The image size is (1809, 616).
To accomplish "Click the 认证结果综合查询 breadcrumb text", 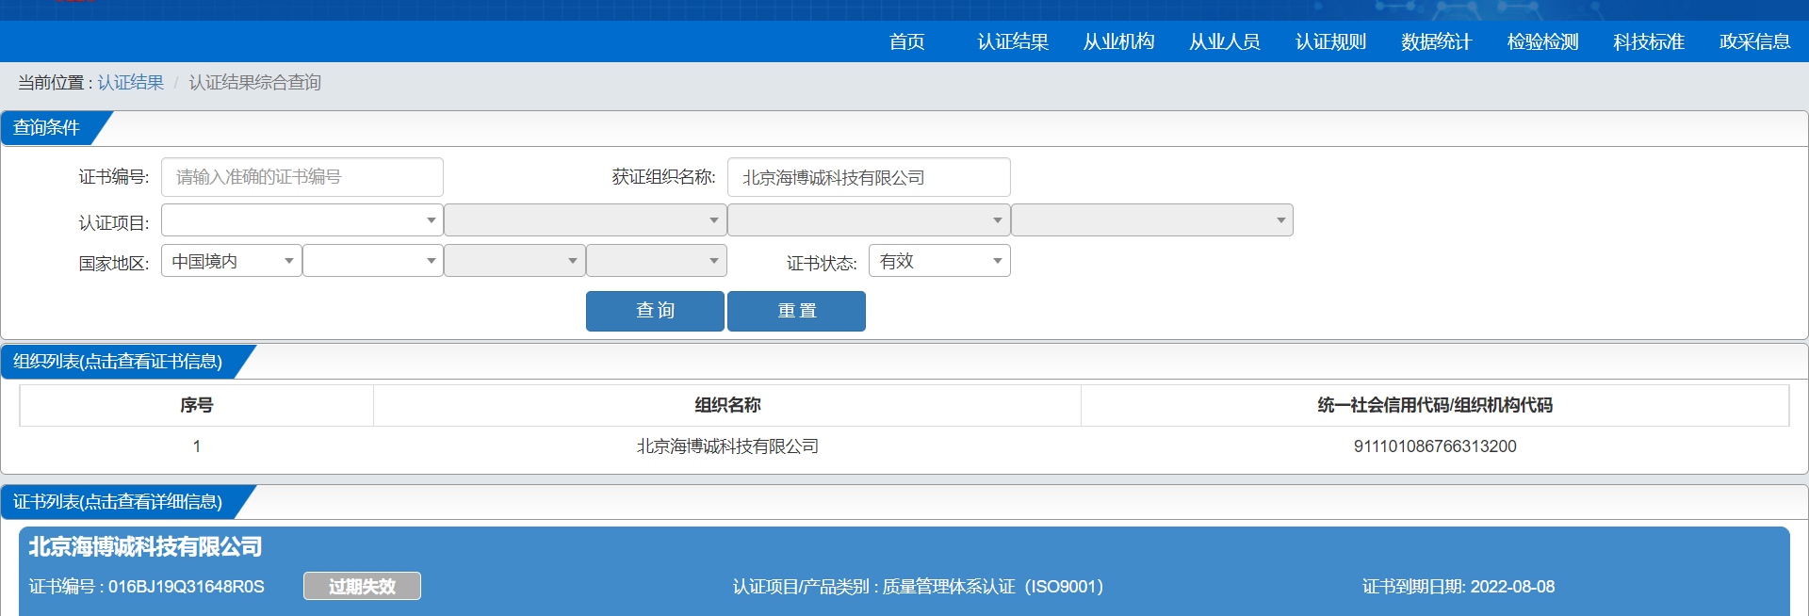I will pyautogui.click(x=255, y=83).
